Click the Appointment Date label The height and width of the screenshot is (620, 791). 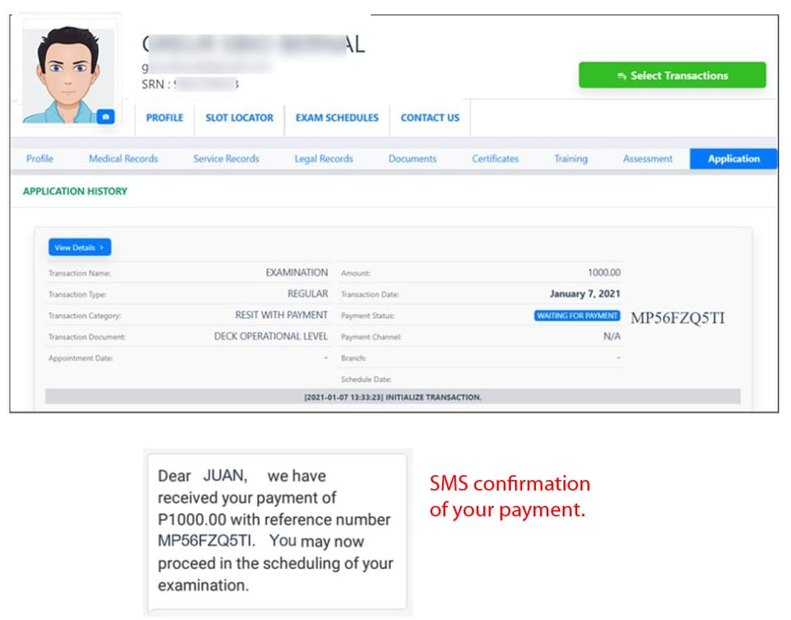point(81,359)
